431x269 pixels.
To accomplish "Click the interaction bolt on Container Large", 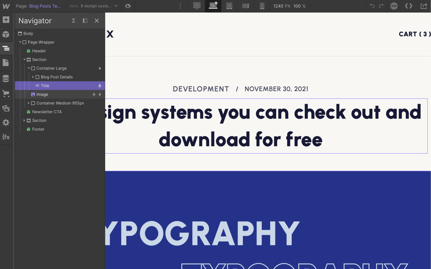I will coord(100,68).
